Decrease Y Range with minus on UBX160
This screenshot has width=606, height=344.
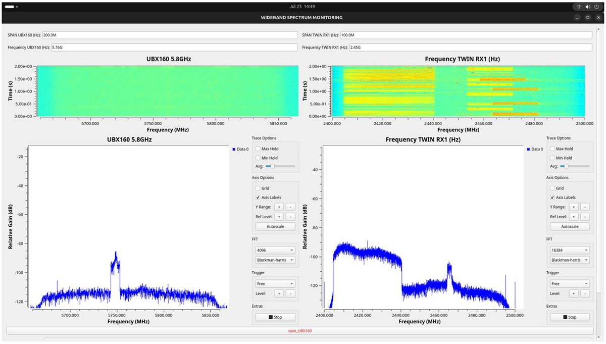pyautogui.click(x=290, y=207)
